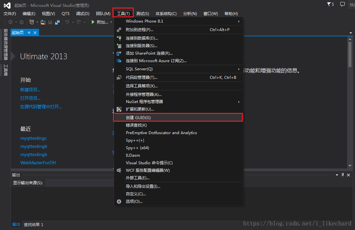
Task: Expand the 附加 debug target dropdown arrow
Action: click(x=111, y=22)
